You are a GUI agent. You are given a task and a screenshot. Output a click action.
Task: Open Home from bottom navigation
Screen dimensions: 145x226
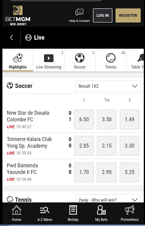pyautogui.click(x=16, y=214)
